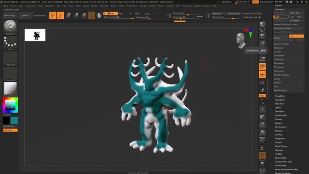Activate the Draw mode button
Image resolution: width=309 pixels, height=174 pixels.
pyautogui.click(x=60, y=15)
